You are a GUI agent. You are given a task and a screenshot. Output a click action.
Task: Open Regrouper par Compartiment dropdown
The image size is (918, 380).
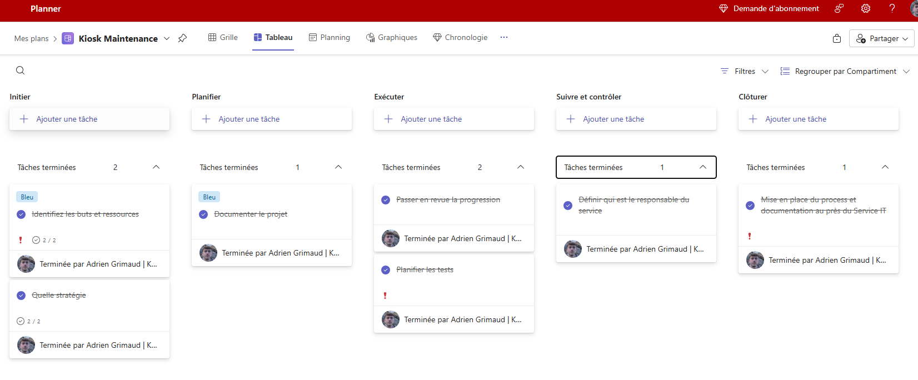pos(845,71)
